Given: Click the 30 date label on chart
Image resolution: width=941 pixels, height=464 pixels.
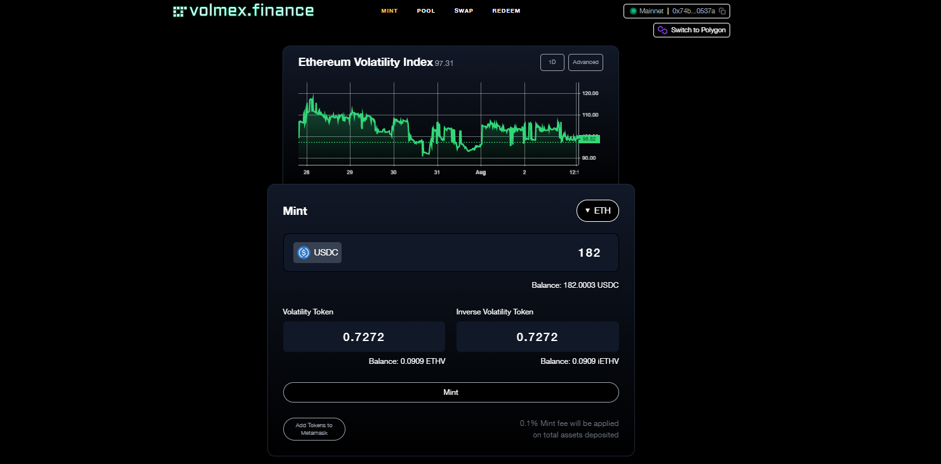Looking at the screenshot, I should (394, 172).
